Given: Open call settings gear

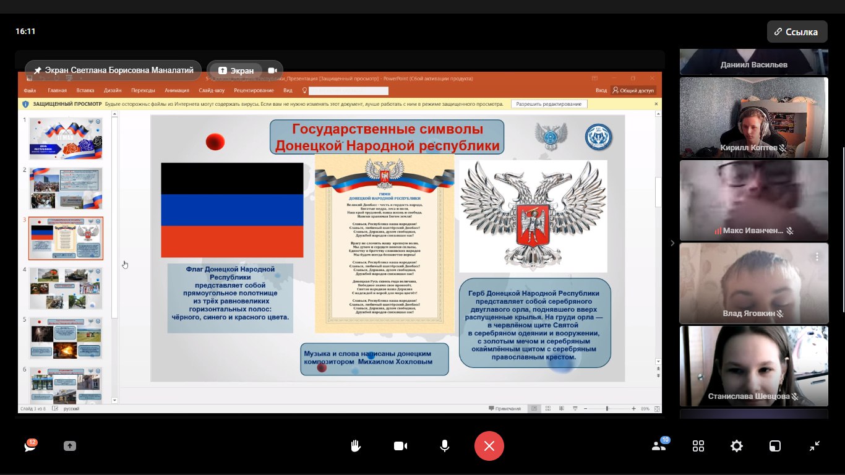Looking at the screenshot, I should (x=736, y=446).
